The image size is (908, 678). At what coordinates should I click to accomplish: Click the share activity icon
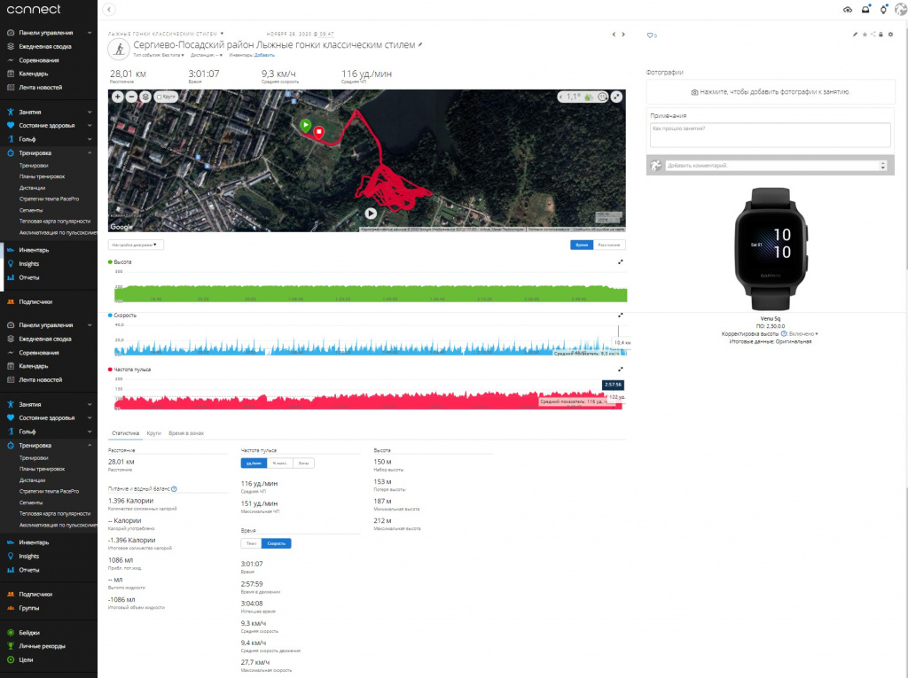(x=873, y=35)
